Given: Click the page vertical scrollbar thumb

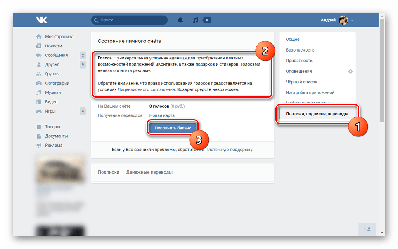Looking at the screenshot, I should tap(382, 70).
